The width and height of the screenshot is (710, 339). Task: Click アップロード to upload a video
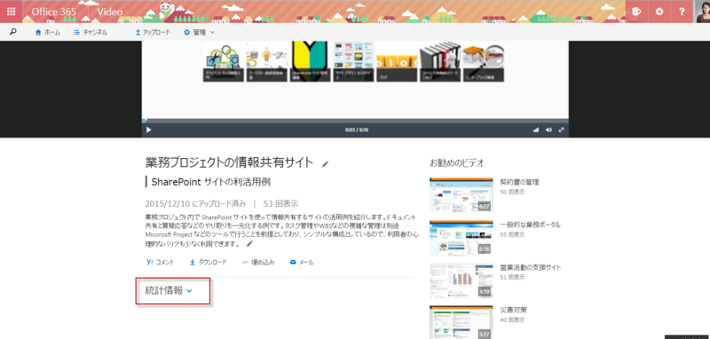(153, 33)
